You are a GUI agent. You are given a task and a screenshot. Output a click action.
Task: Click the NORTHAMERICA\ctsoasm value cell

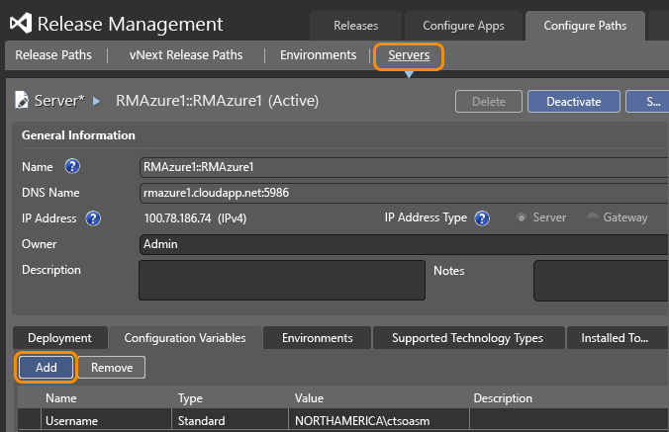[379, 421]
